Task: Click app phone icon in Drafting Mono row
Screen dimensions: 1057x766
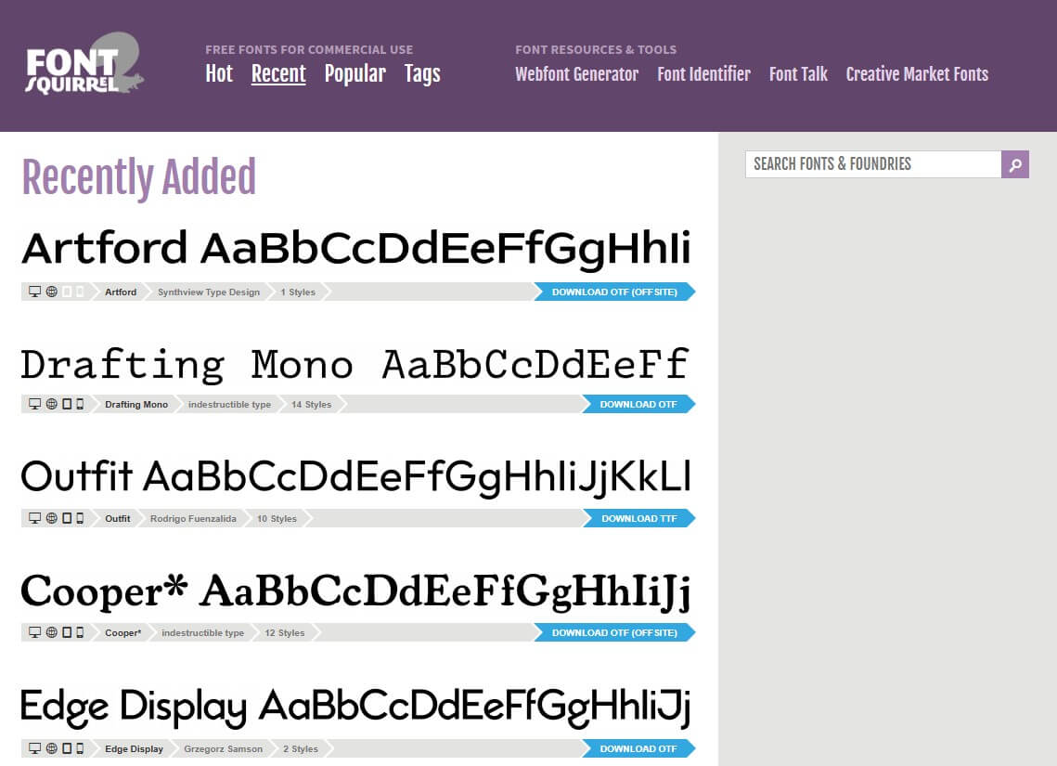Action: [80, 404]
